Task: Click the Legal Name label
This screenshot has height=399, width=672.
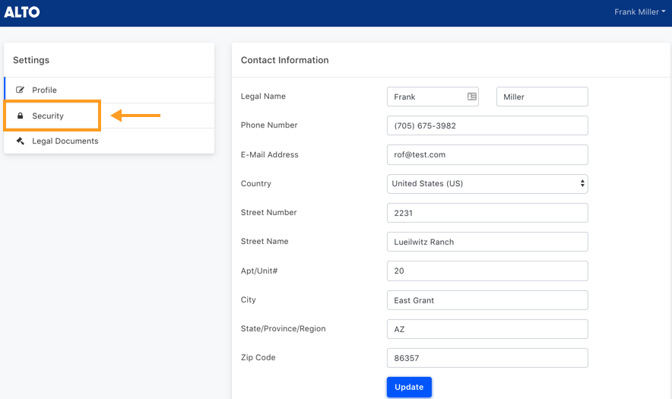Action: point(263,96)
